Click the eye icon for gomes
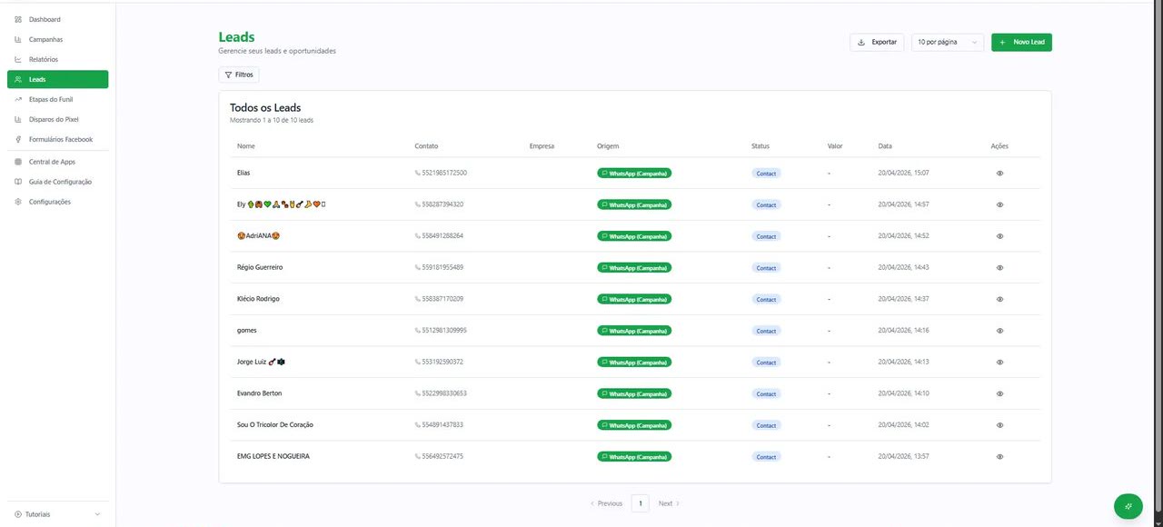1163x527 pixels. (999, 331)
